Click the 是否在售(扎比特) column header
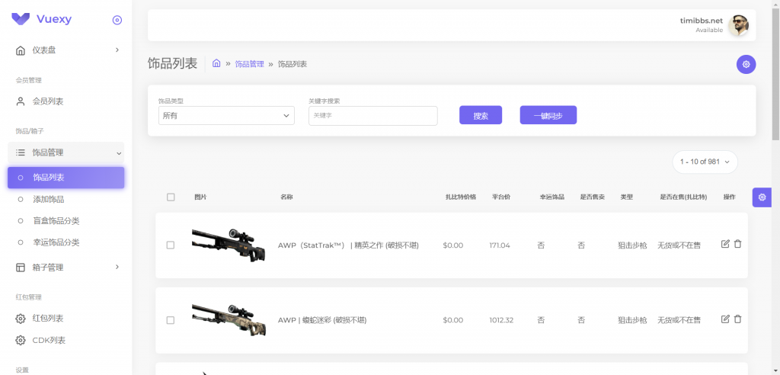 pos(683,197)
